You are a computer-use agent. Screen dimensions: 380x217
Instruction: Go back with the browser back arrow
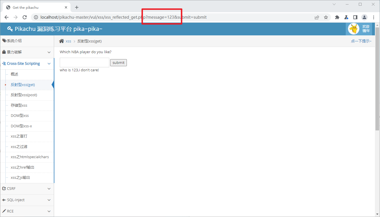tap(7, 17)
